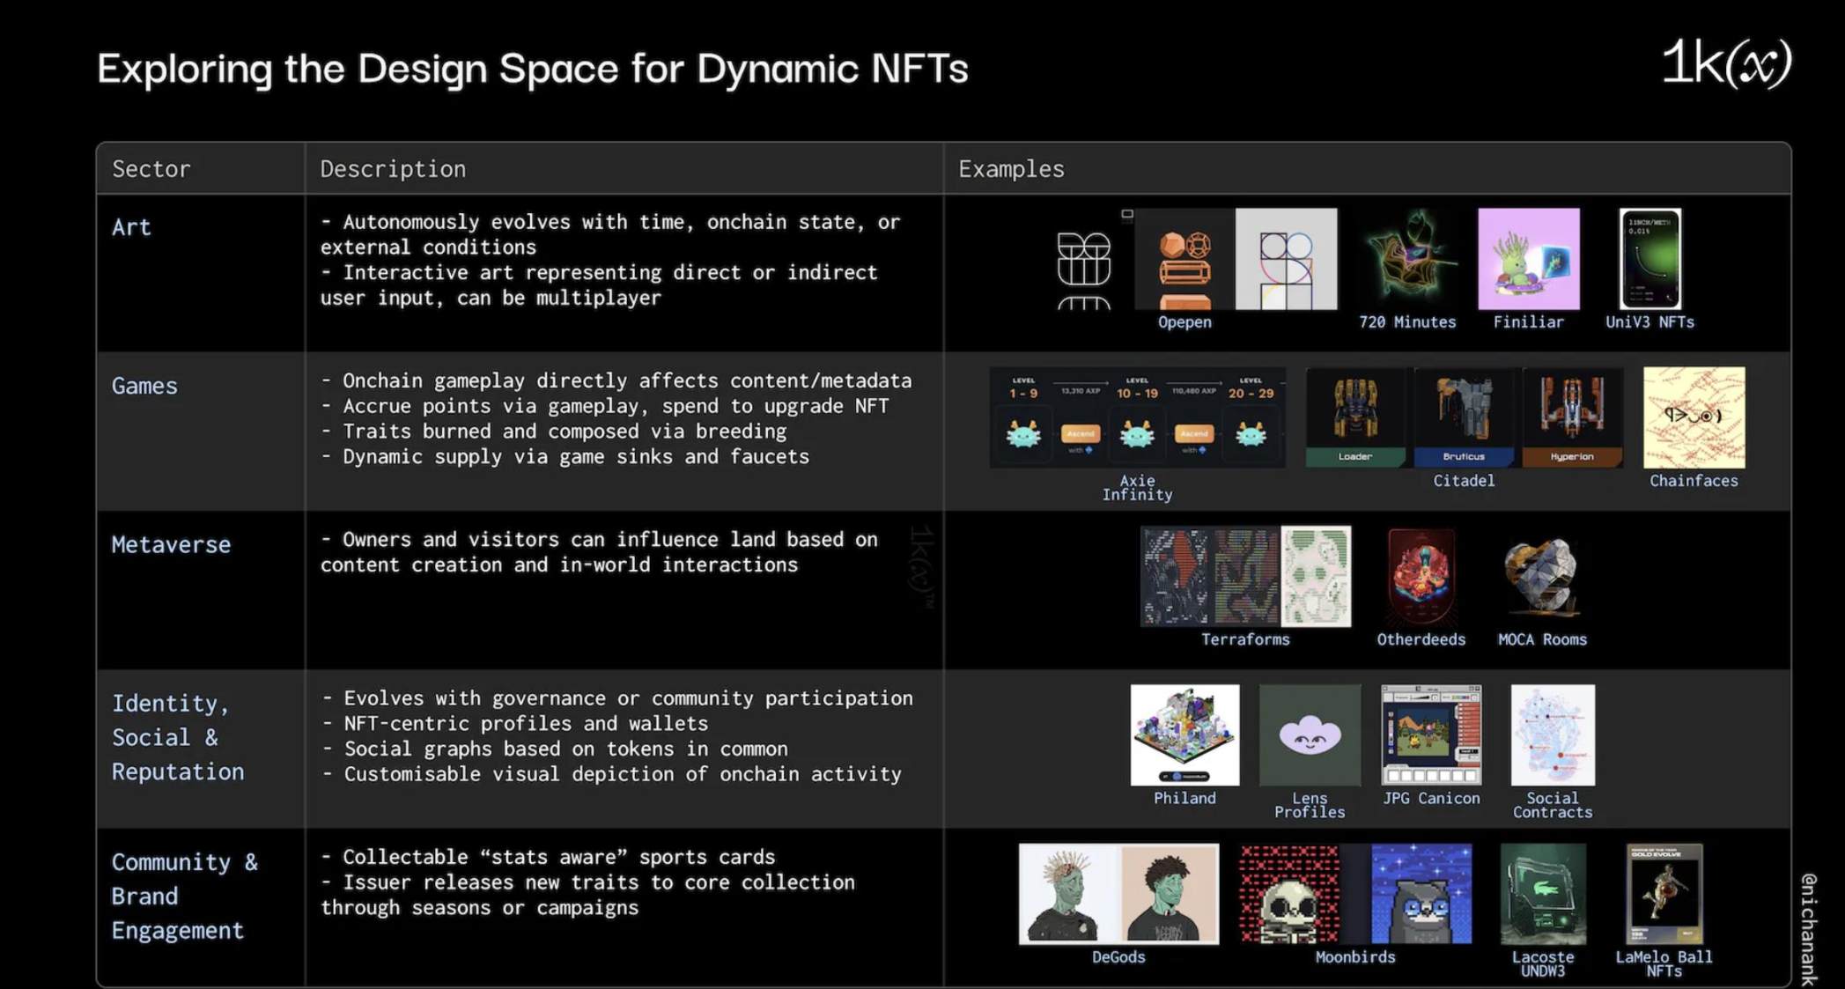The image size is (1845, 989).
Task: Open the JPG Canicon retro window image
Action: (x=1431, y=734)
